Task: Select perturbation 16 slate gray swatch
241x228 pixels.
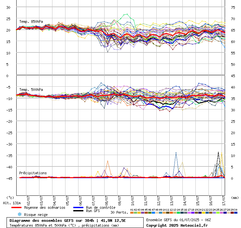Action: pos(186,213)
